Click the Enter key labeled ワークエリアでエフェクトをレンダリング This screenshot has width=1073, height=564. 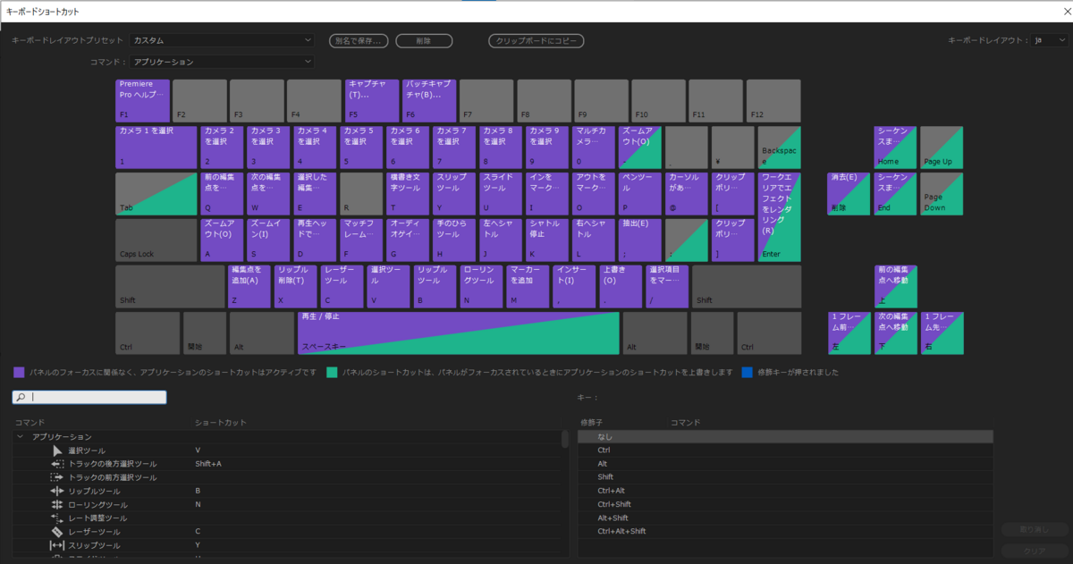tap(780, 216)
